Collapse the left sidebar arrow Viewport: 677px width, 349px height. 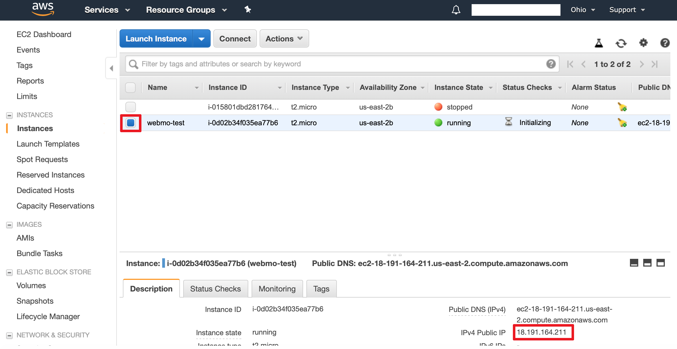[111, 68]
